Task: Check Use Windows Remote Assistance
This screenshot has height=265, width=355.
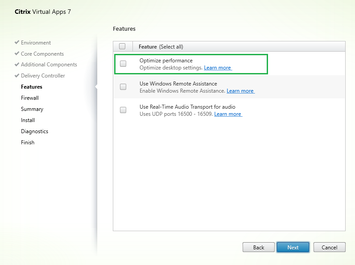Action: click(123, 87)
